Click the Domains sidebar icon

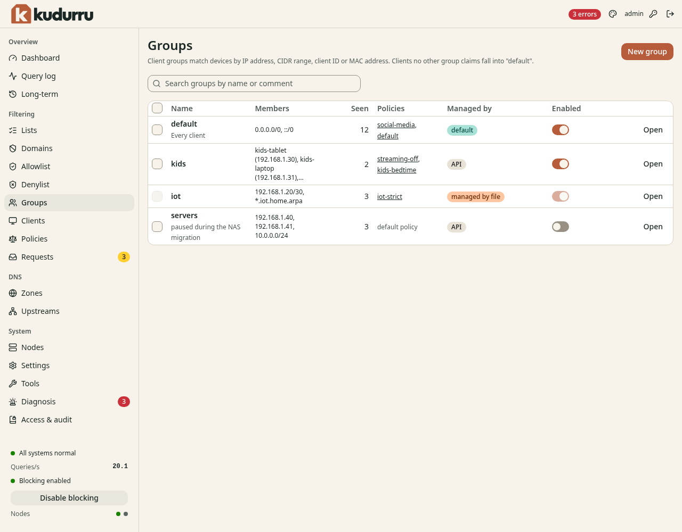[13, 148]
